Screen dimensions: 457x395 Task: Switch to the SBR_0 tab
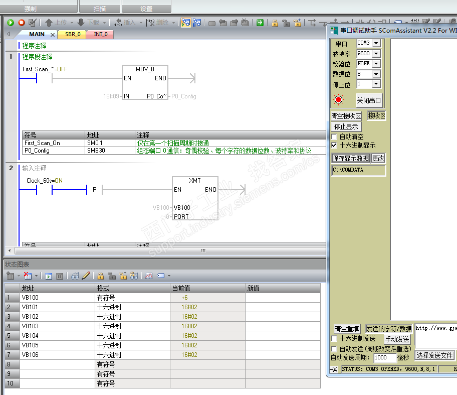point(72,35)
